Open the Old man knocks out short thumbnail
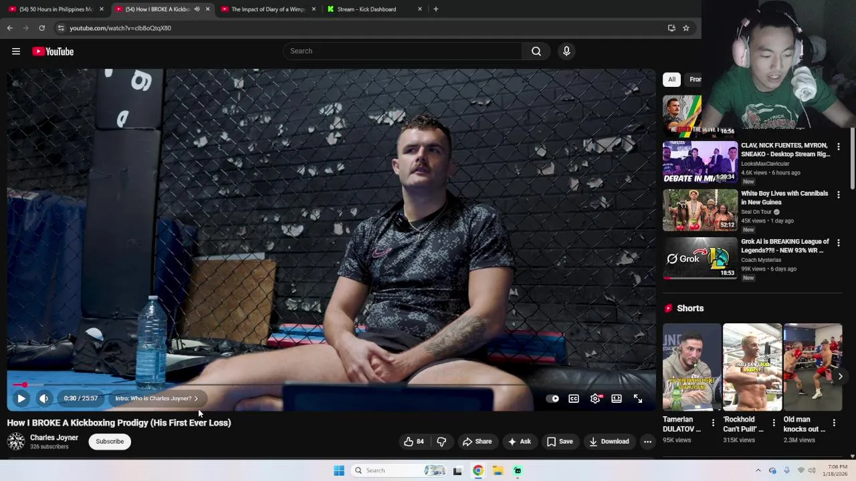This screenshot has width=856, height=481. pos(813,367)
